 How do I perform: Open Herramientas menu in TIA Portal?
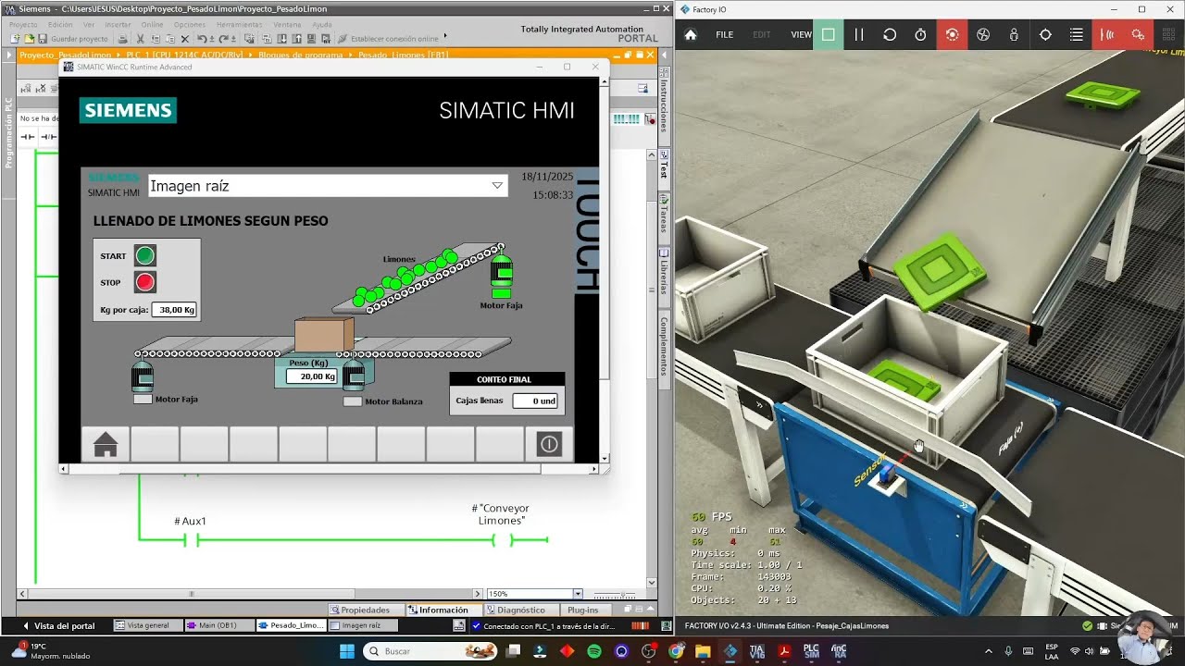(x=239, y=24)
